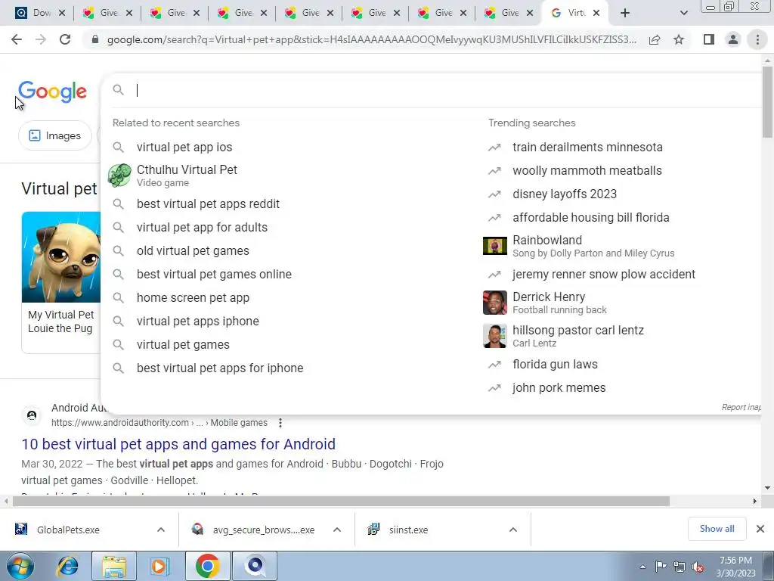Click the network tray icon

pos(680,567)
